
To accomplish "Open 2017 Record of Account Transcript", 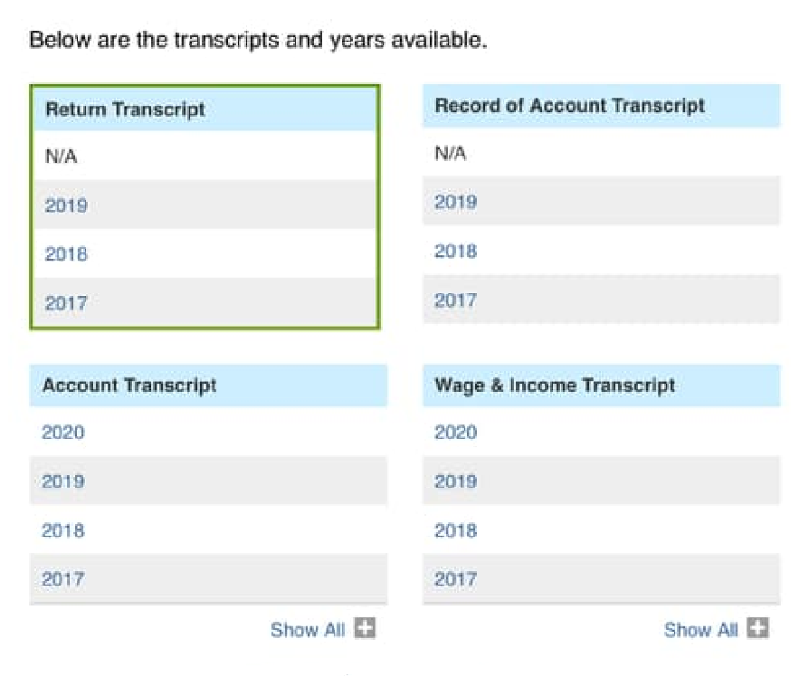I will point(455,300).
